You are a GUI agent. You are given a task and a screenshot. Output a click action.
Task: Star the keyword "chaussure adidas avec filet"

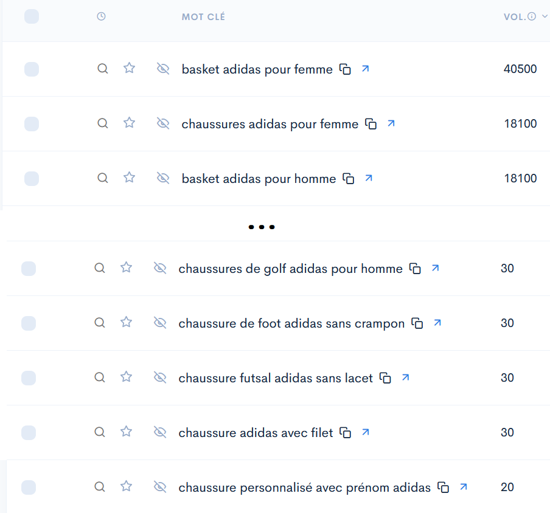(x=126, y=432)
